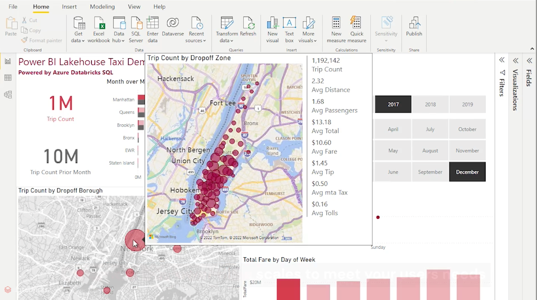The width and height of the screenshot is (537, 300).
Task: Expand the Fields pane
Action: tap(530, 60)
